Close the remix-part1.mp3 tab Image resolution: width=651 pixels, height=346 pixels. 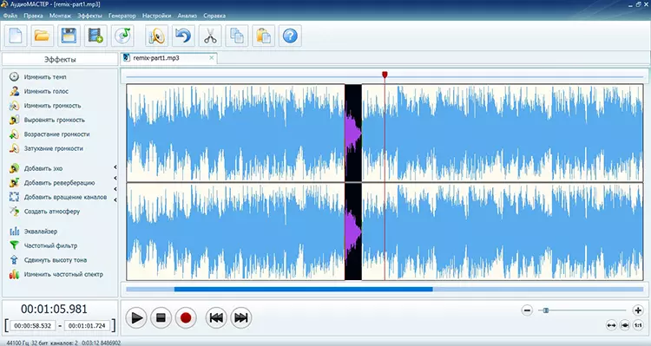211,58
